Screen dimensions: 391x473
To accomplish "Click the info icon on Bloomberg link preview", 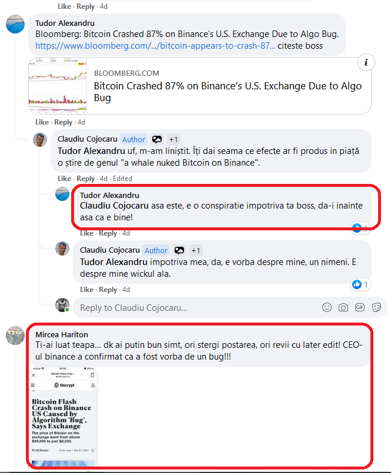I will coord(366,62).
